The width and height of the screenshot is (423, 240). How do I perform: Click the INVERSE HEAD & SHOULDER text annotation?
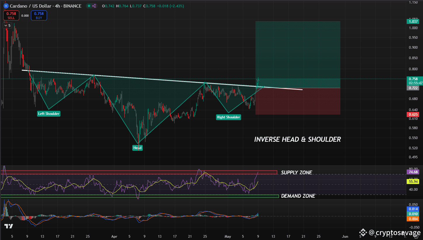(x=297, y=139)
